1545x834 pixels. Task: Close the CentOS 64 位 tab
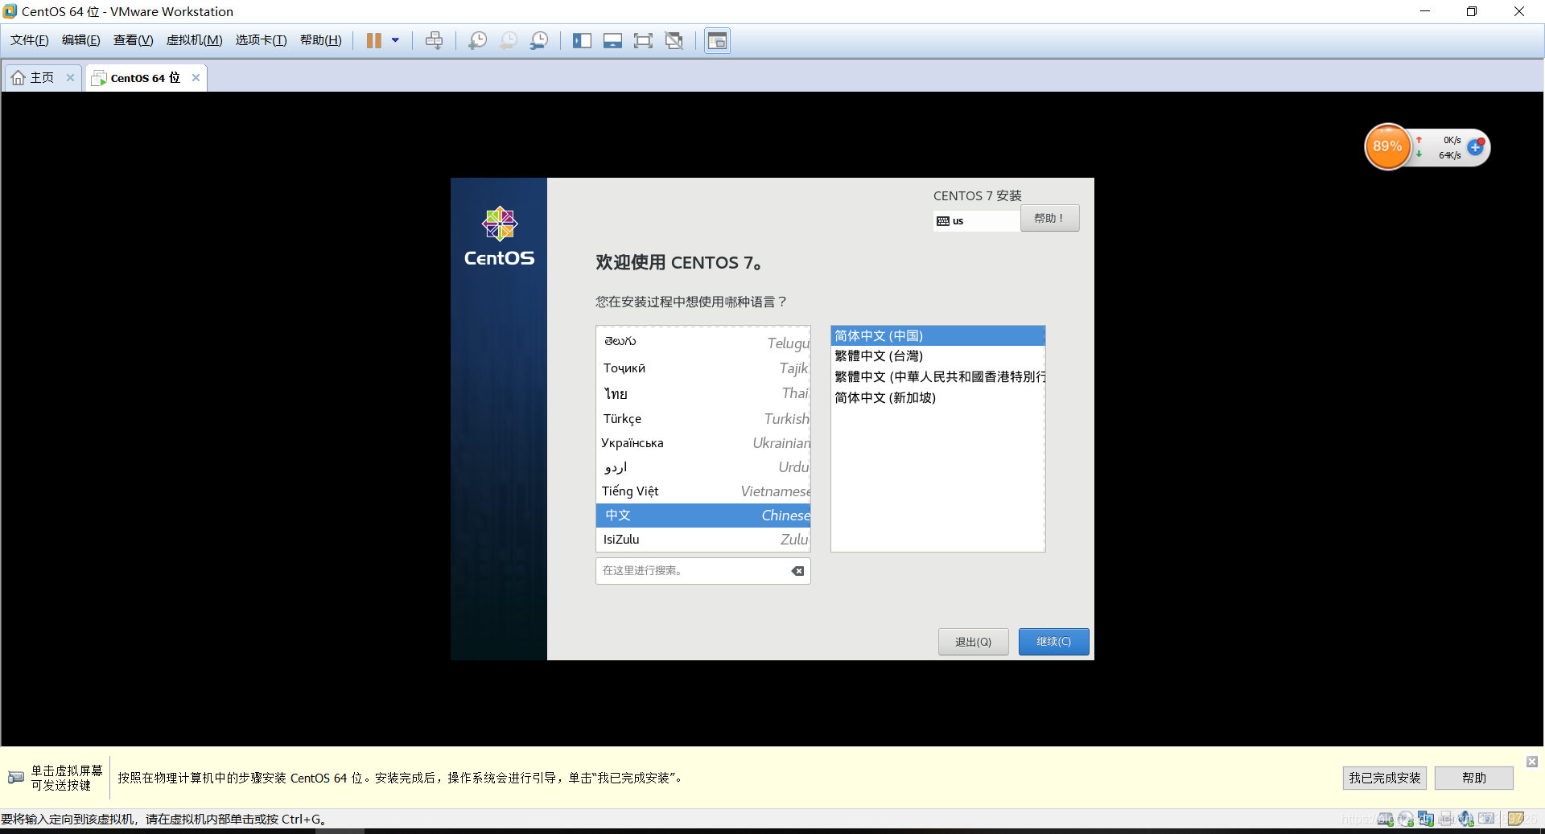(x=196, y=77)
